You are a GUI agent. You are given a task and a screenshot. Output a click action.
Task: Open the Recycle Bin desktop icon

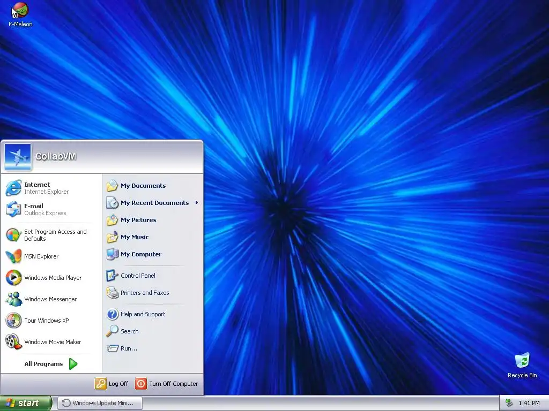[522, 366]
